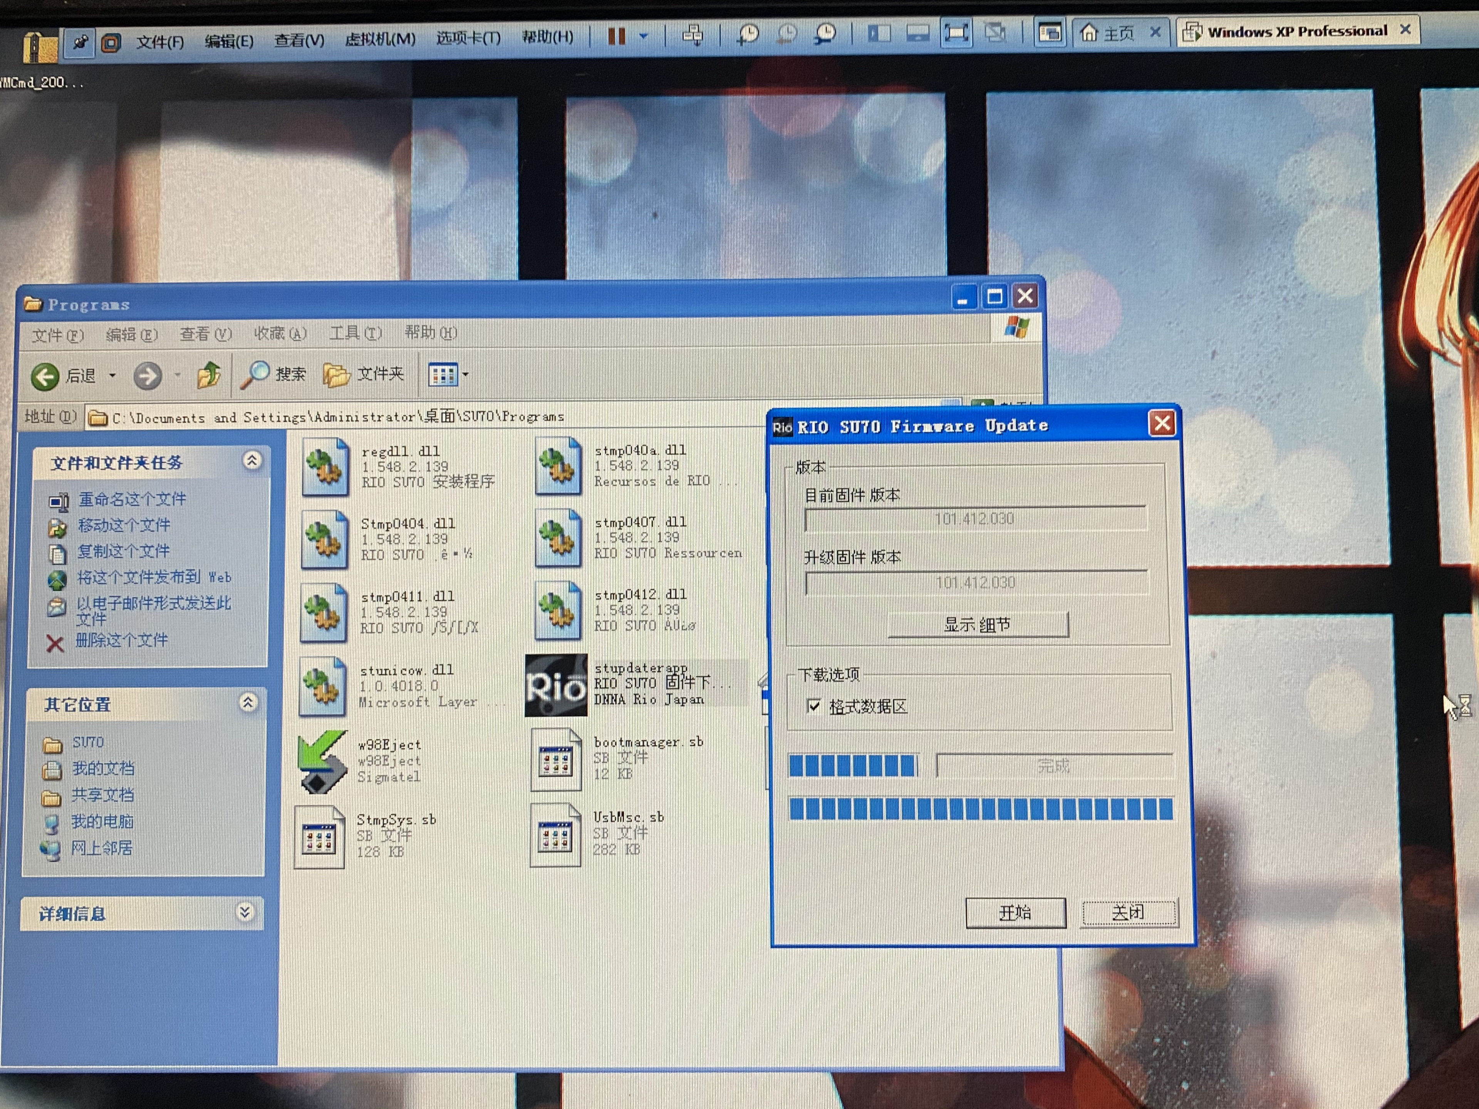This screenshot has height=1109, width=1479.
Task: Click the 显示 细节 button
Action: click(x=978, y=625)
